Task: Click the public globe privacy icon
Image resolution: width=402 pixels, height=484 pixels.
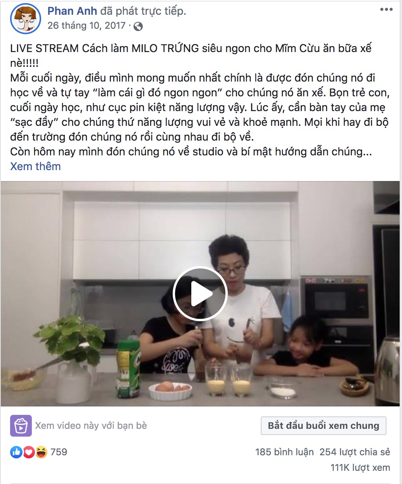Action: coord(138,26)
